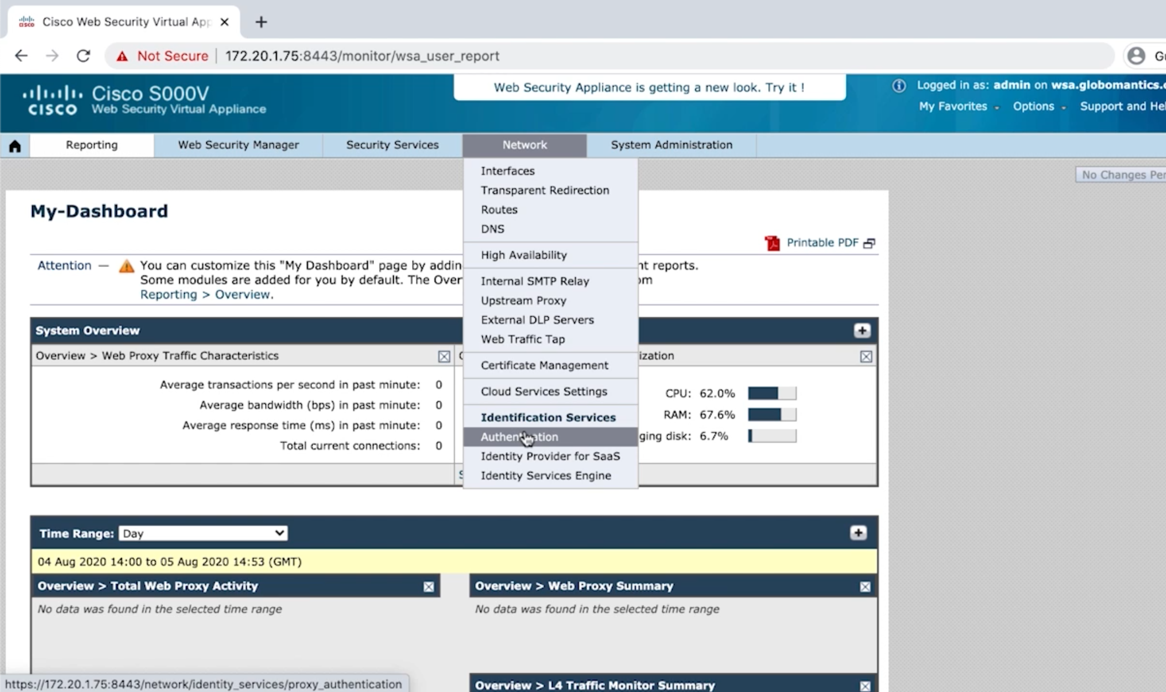
Task: Click the logging disk usage bar
Action: tap(772, 436)
